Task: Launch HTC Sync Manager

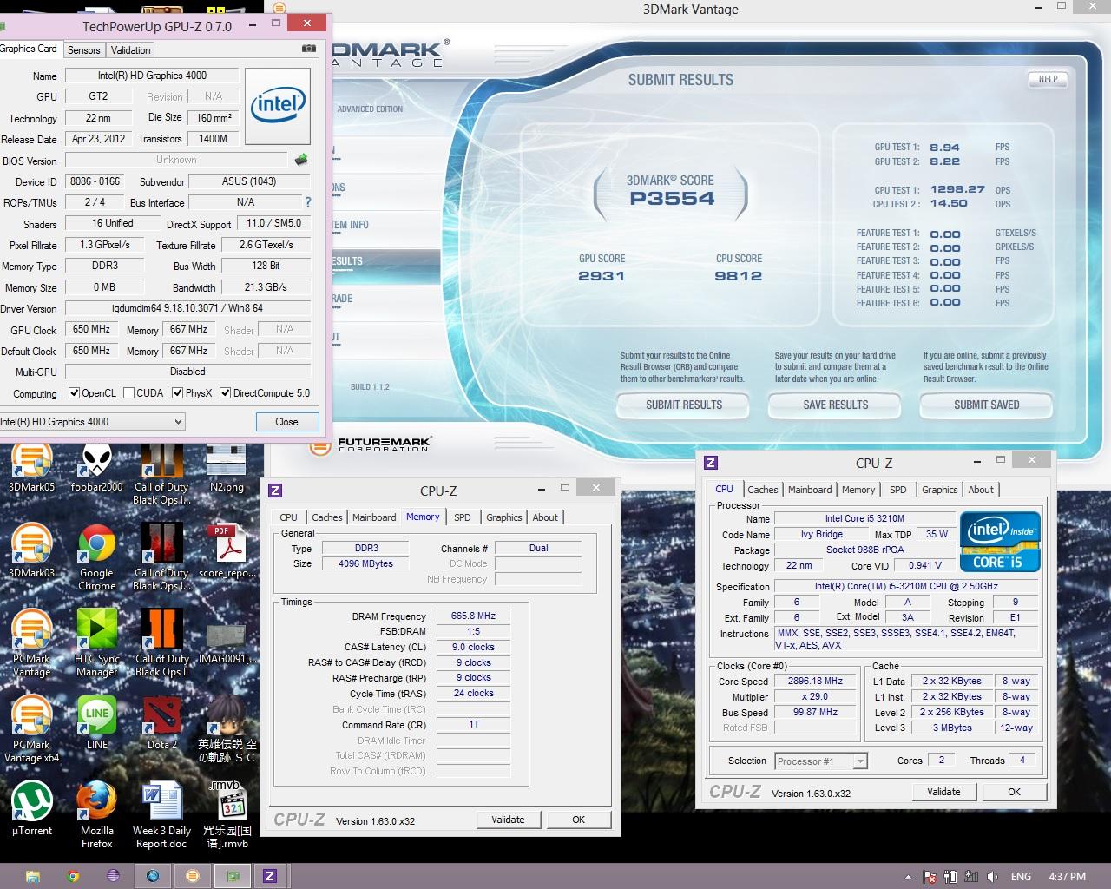Action: click(96, 643)
